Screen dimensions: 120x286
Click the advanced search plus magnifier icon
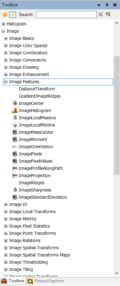pos(108,14)
